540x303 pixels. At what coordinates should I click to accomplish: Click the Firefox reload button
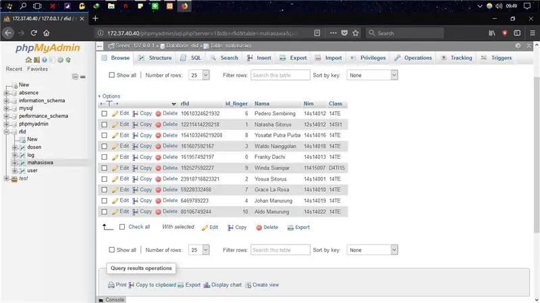(x=33, y=33)
